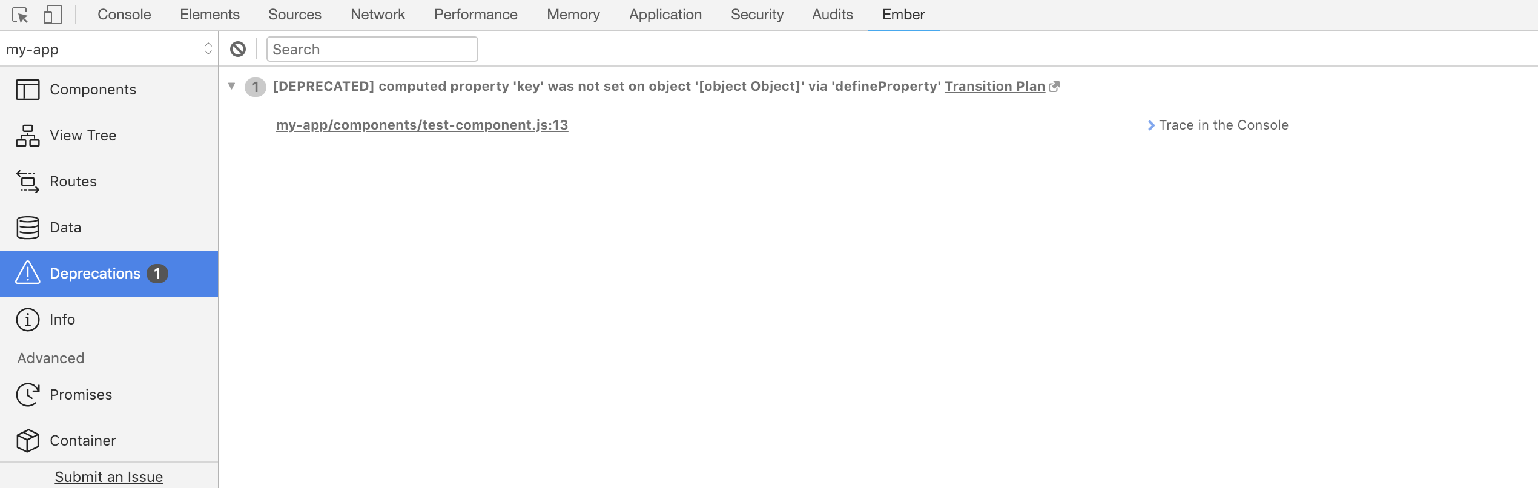Open the Transition Plan link
This screenshot has height=488, width=1538.
[994, 87]
